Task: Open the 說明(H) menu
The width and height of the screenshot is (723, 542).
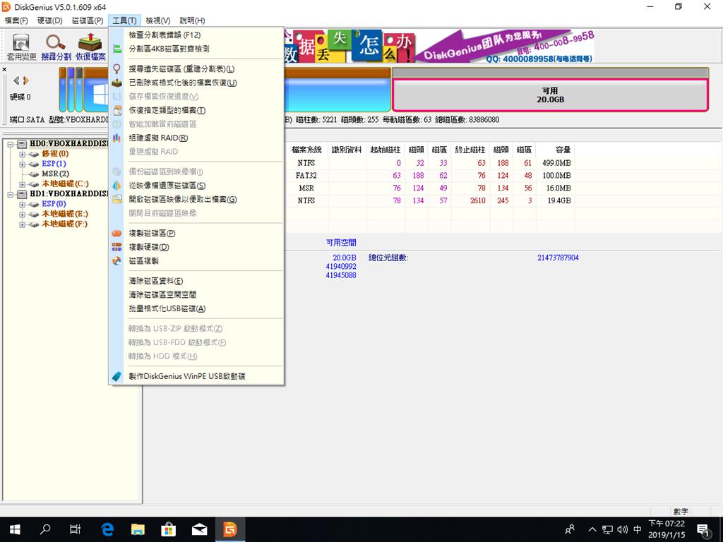Action: (192, 20)
